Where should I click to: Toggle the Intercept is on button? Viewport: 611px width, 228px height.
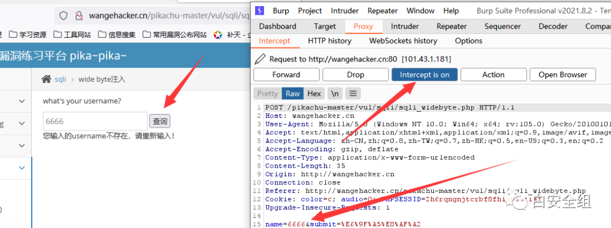pyautogui.click(x=424, y=74)
